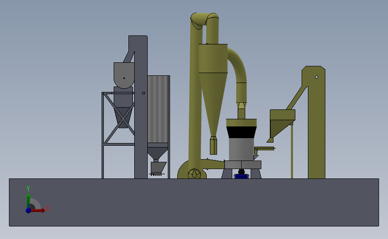Select the blue motor under the mill
Image resolution: width=388 pixels, height=239 pixels.
241,176
